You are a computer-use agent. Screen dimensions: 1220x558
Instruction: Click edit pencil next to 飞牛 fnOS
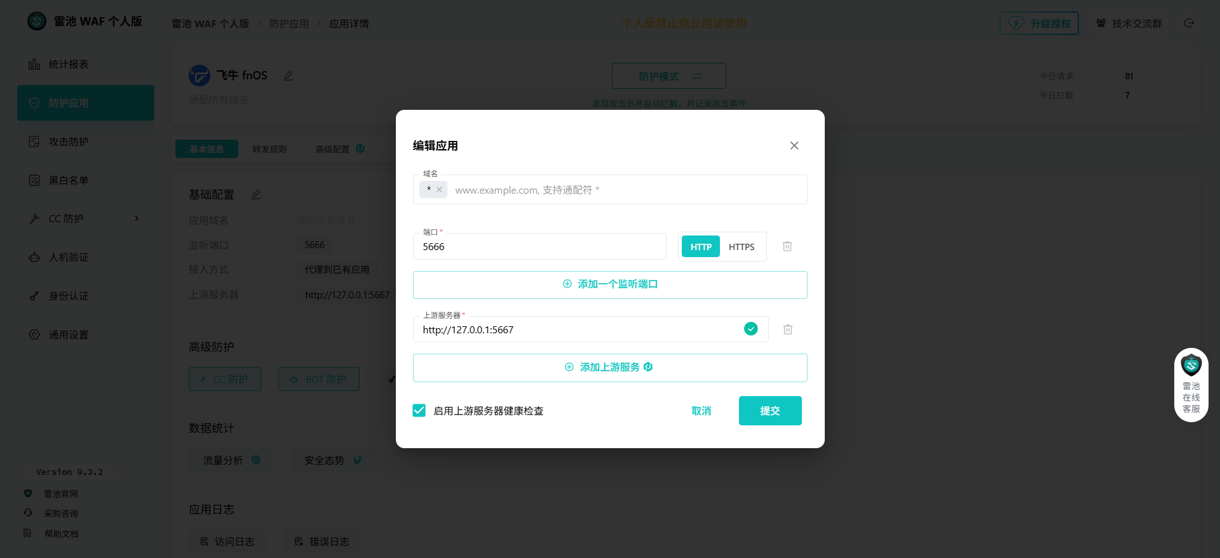pyautogui.click(x=288, y=76)
